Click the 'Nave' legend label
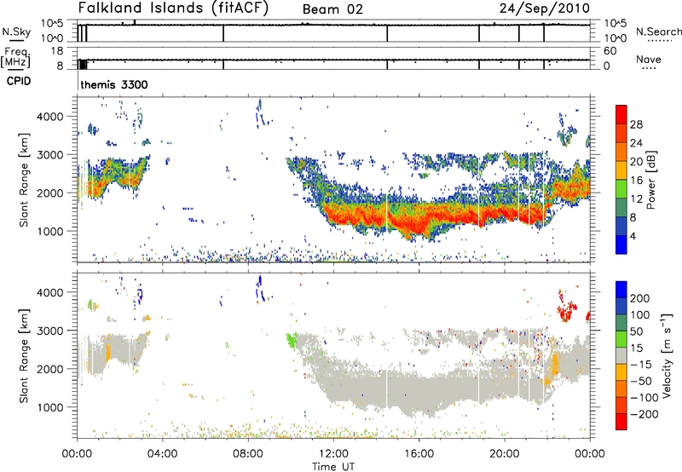 point(649,59)
